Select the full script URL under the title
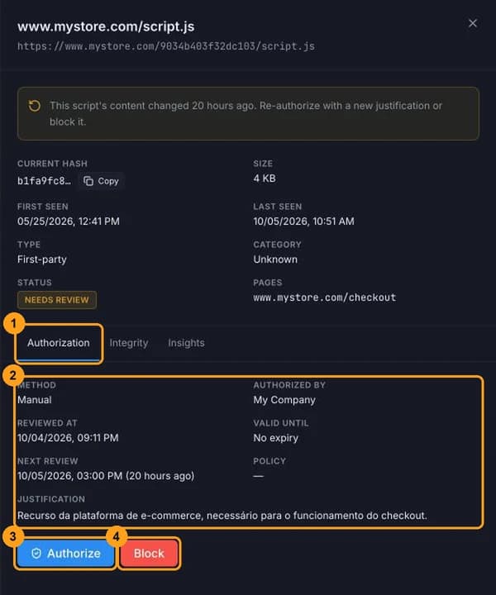Viewport: 496px width, 595px height. click(166, 46)
